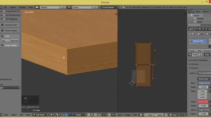Select translate manipulator arrow icon
Viewport: 211px width, 118px height.
(x=67, y=115)
